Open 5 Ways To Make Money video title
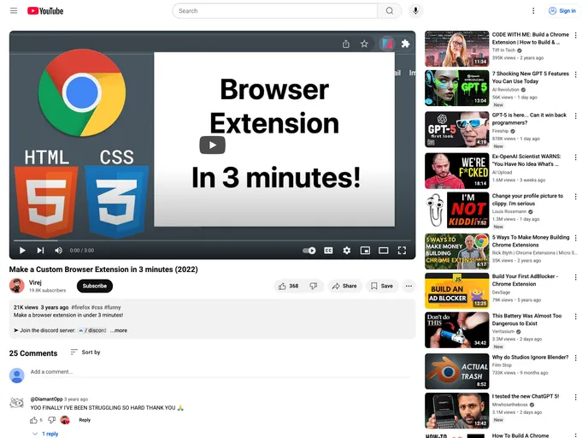This screenshot has width=588, height=438. coord(531,241)
